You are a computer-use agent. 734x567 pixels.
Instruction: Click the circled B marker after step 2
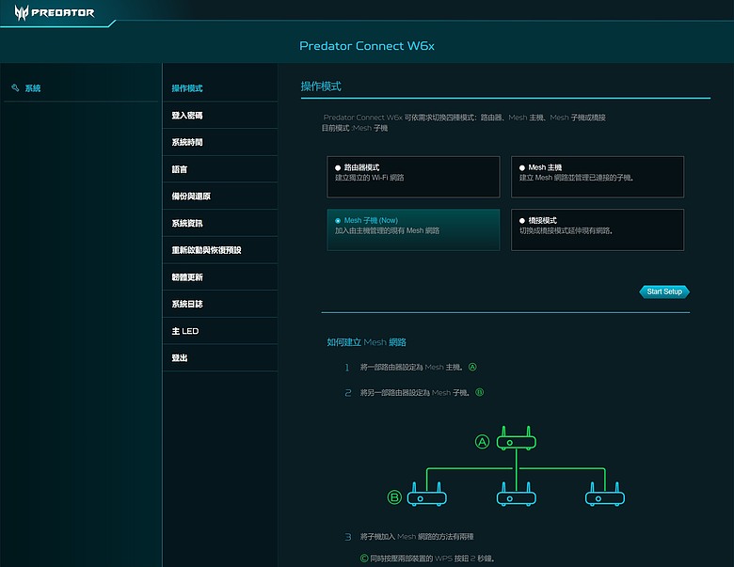479,392
